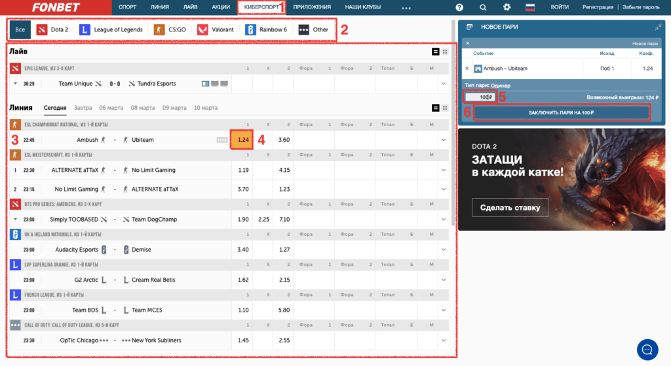Select Dota 2 game filter
Screen dimensions: 671x366
pos(52,29)
